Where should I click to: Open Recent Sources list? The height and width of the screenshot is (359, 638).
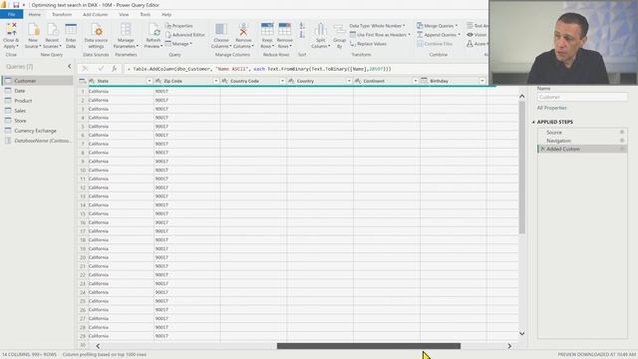(x=52, y=36)
